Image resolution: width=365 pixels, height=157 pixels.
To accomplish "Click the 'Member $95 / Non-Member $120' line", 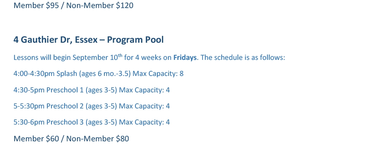I will (x=73, y=5).
